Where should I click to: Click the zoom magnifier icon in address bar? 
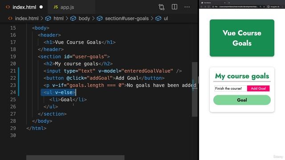pos(261,7)
